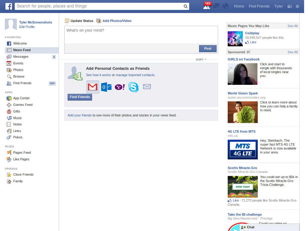
Task: Switch to Add Photos/Video tab
Action: click(114, 21)
